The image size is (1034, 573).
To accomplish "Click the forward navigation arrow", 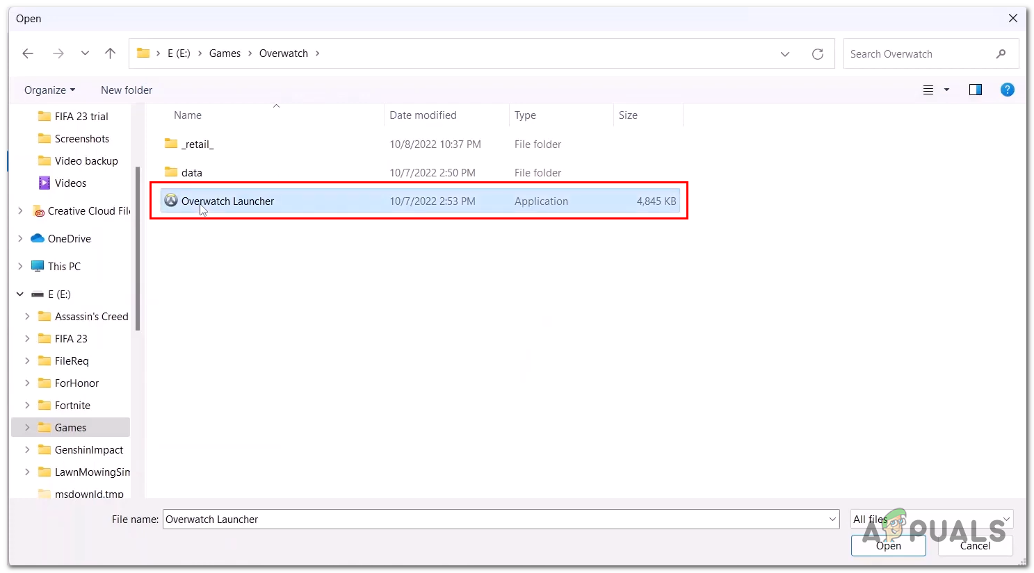I will [58, 53].
